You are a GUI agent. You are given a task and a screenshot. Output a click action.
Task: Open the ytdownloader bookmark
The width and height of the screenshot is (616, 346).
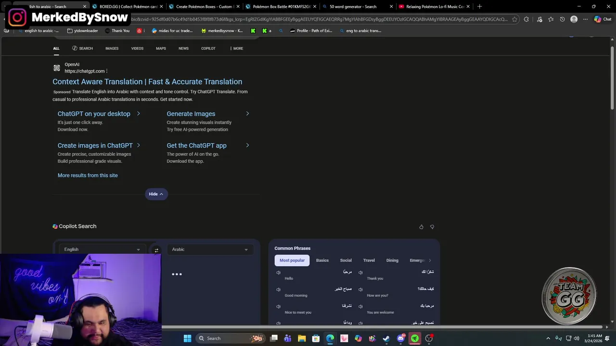tap(83, 31)
